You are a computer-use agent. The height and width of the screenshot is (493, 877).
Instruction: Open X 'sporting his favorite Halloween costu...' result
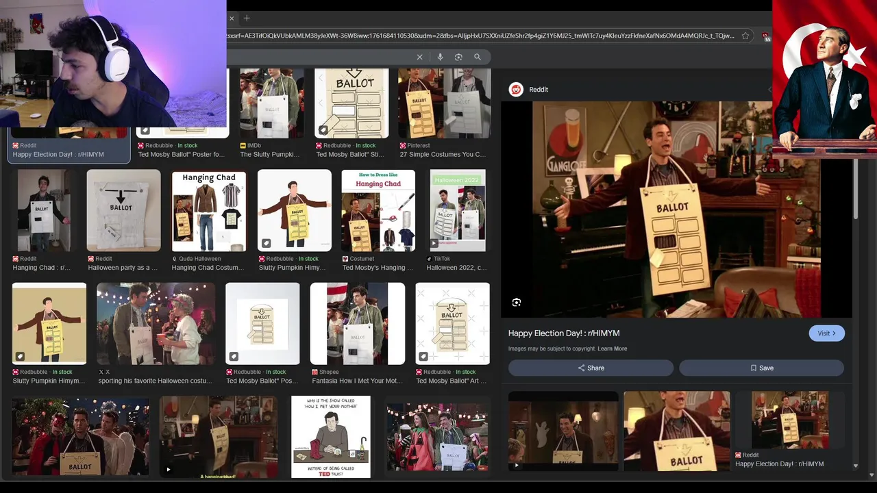(x=156, y=324)
